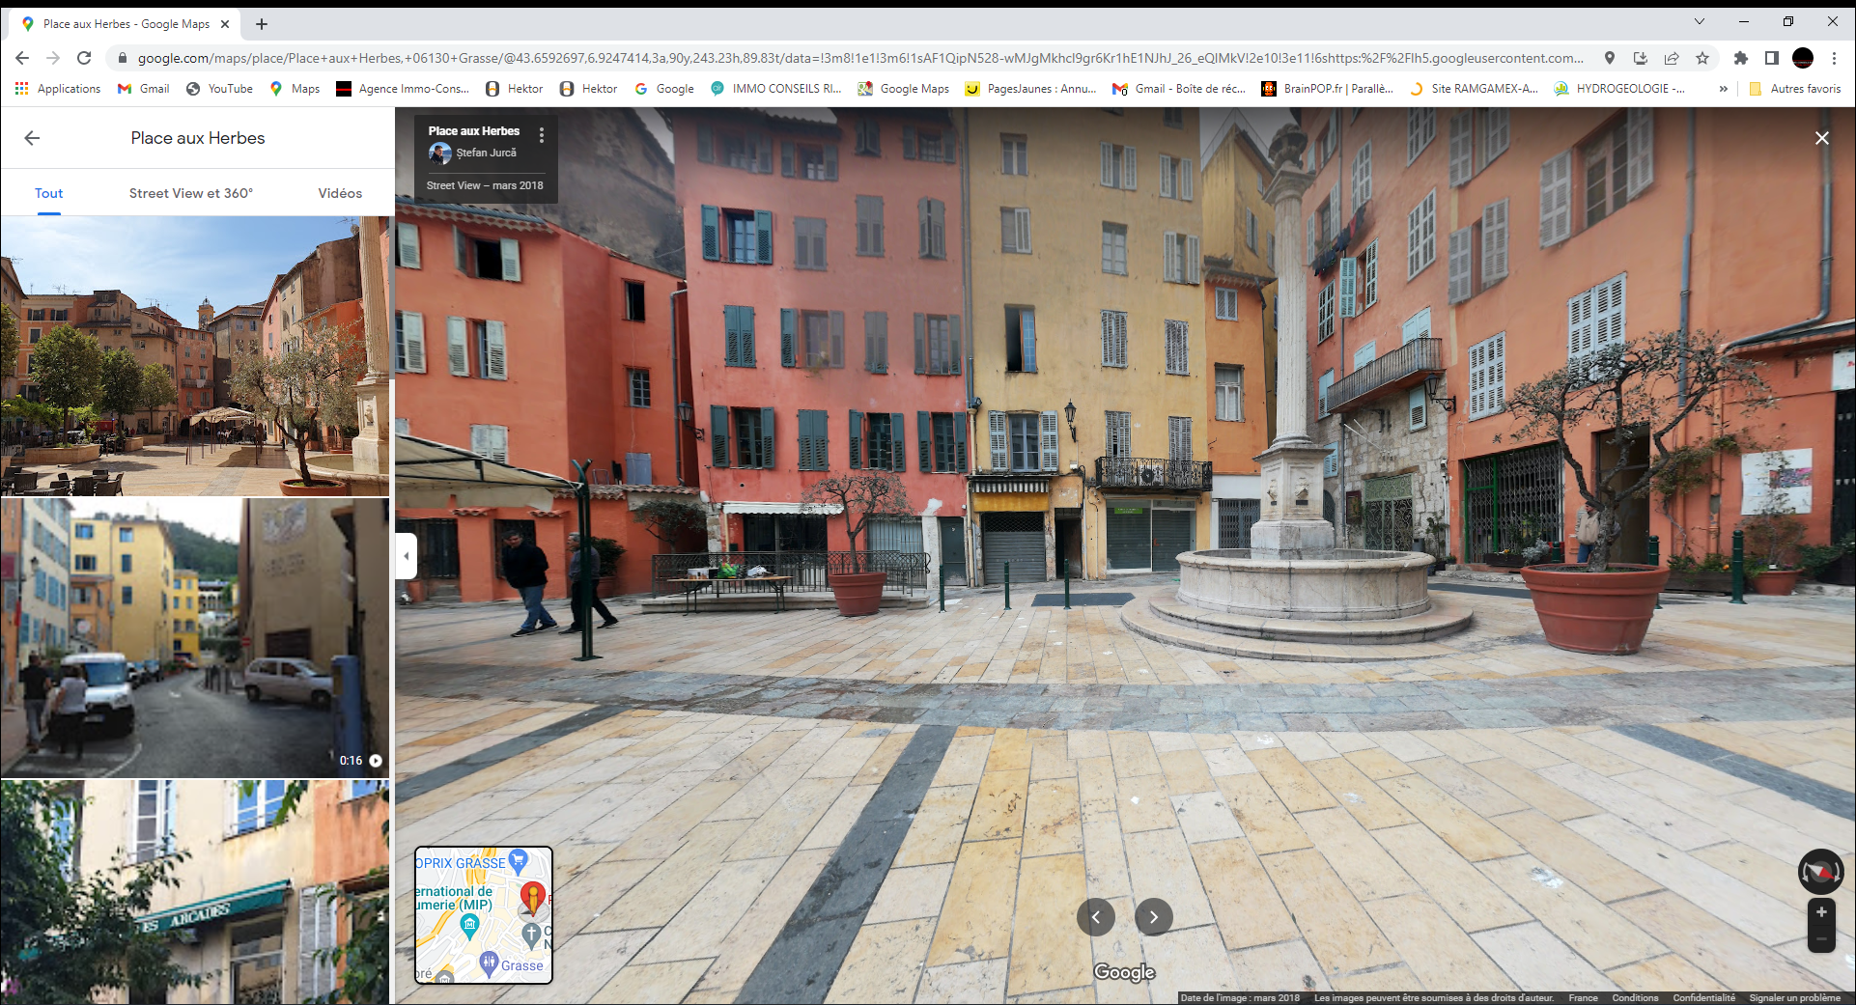
Task: Click the compass icon in Street View
Action: (1820, 873)
